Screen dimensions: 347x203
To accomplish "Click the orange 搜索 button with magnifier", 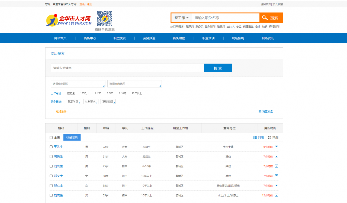I will (x=271, y=18).
